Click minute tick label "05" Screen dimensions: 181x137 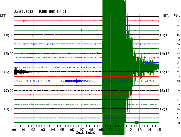tap(62, 130)
